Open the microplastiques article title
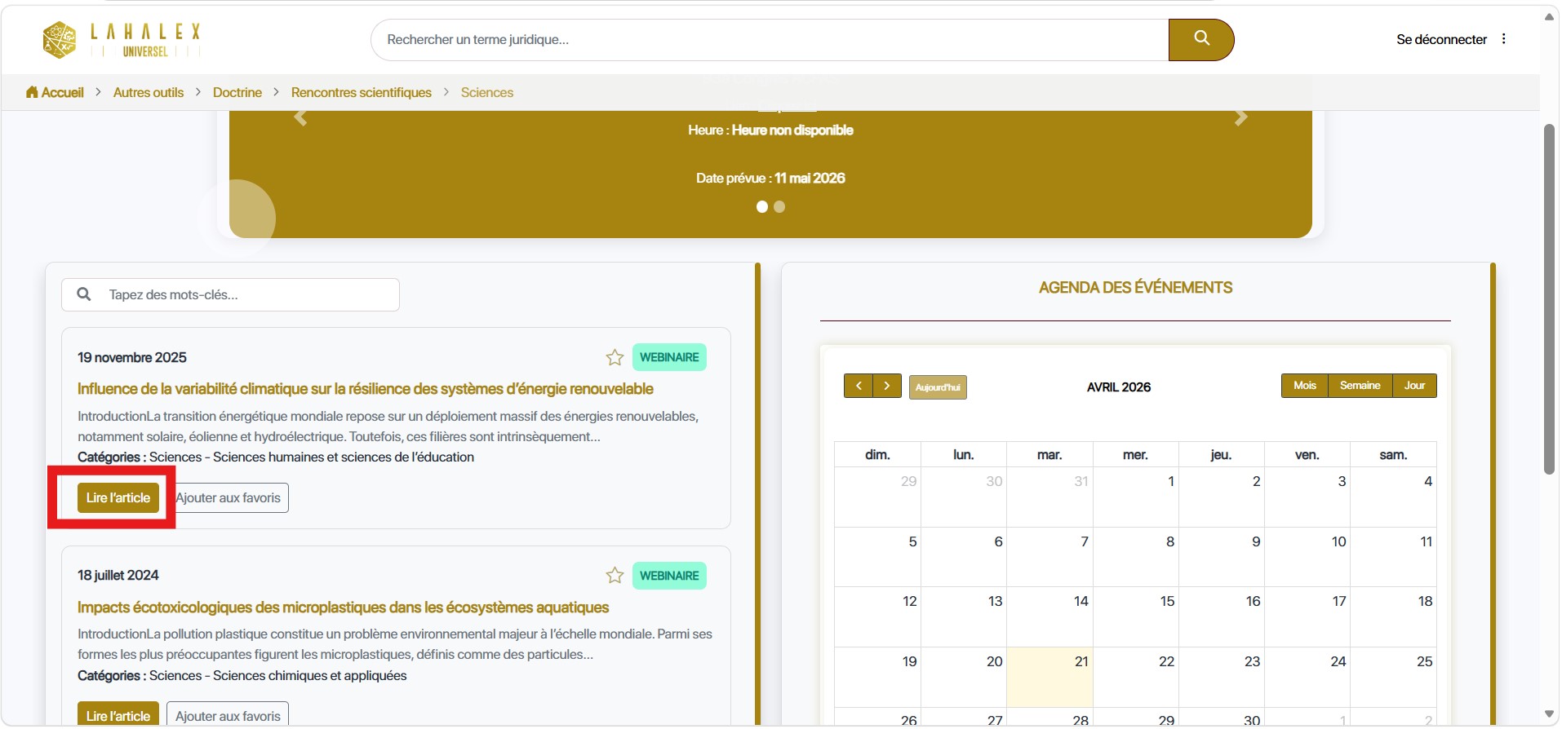 (344, 607)
